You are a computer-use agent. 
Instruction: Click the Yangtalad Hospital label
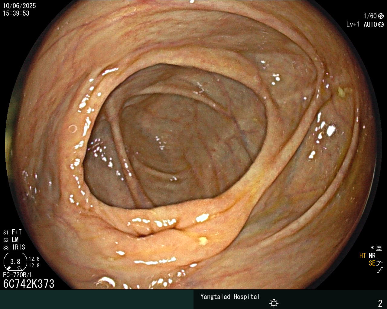pyautogui.click(x=230, y=297)
